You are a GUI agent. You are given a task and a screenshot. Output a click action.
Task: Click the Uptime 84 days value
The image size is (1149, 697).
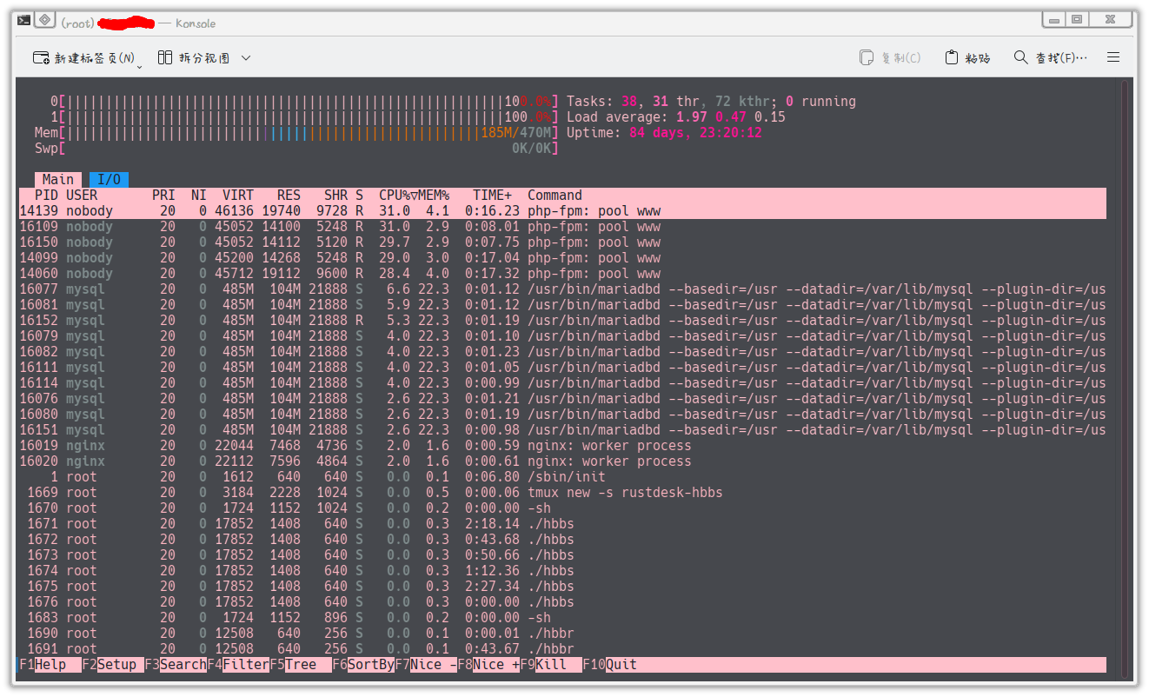click(695, 132)
